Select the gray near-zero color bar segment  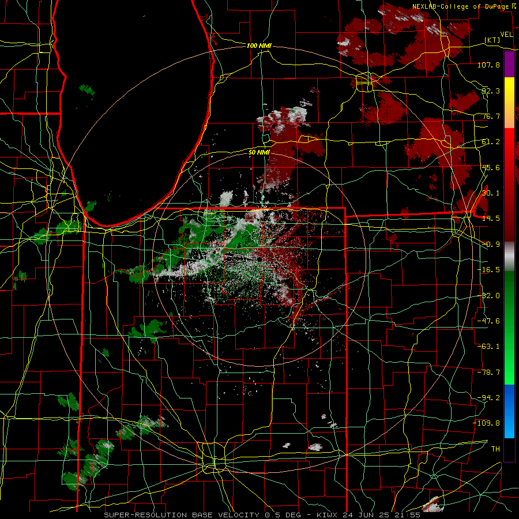pyautogui.click(x=509, y=257)
